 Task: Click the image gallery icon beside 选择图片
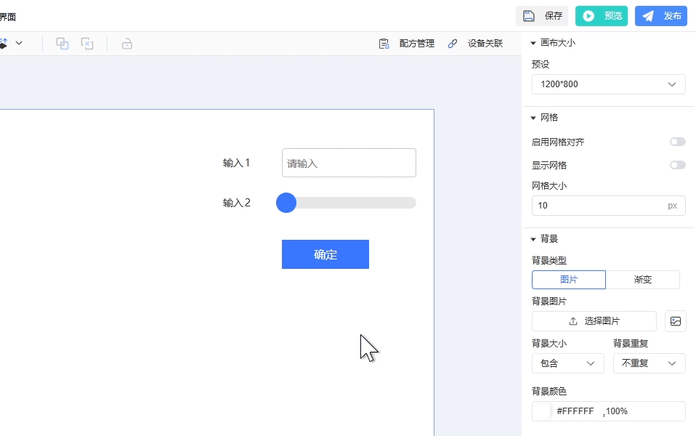(x=676, y=321)
